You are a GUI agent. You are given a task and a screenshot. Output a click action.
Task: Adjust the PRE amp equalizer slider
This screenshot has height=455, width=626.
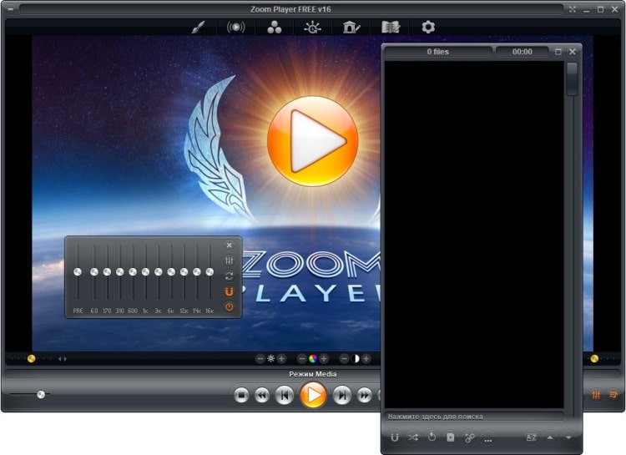click(x=78, y=272)
